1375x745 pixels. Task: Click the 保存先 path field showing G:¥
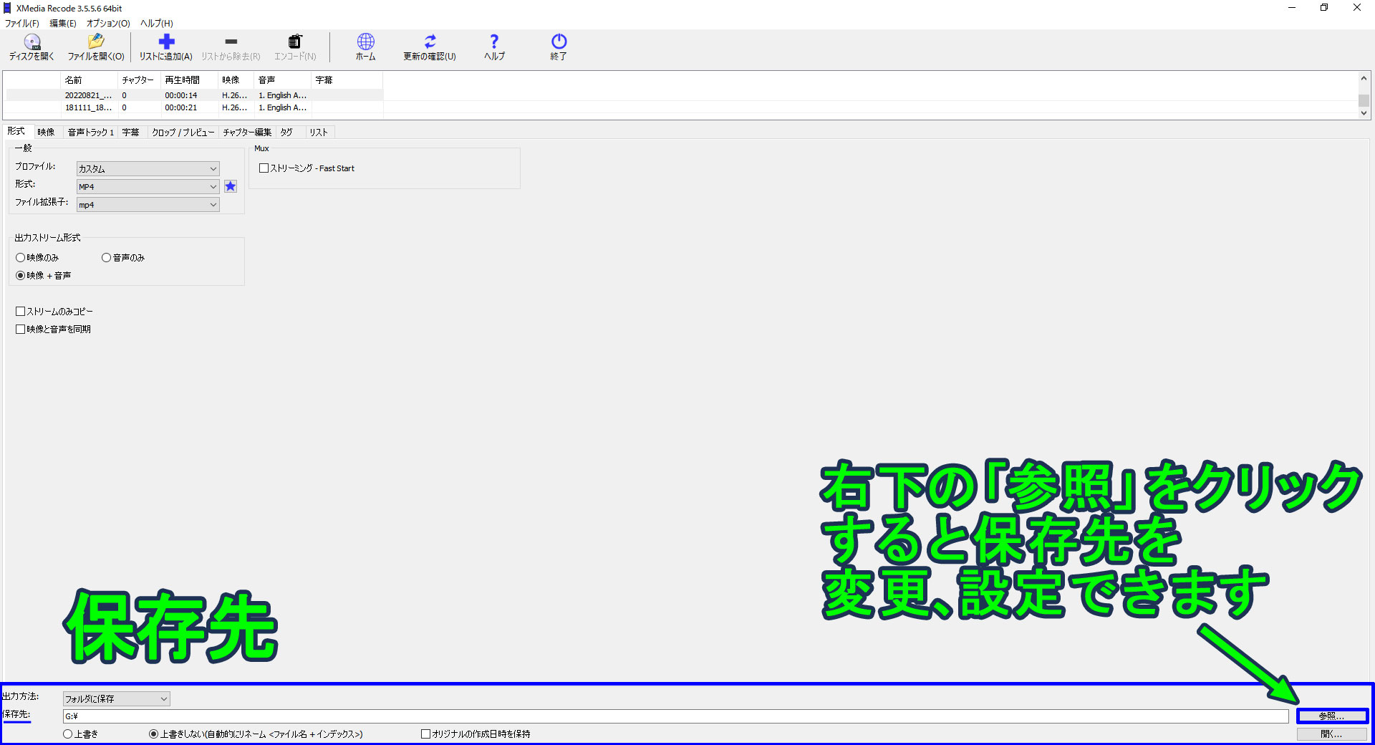click(675, 716)
